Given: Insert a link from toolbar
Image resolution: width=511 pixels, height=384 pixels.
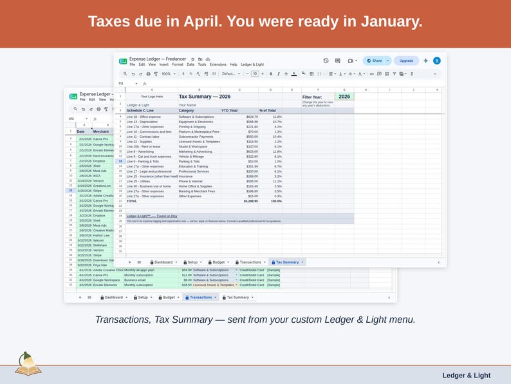Looking at the screenshot, I should 371,74.
